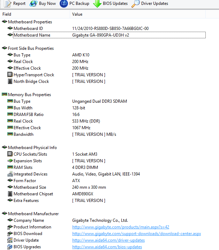Viewport: 219px width, 250px height.
Task: Click the Integrated Devices icon
Action: (10, 174)
